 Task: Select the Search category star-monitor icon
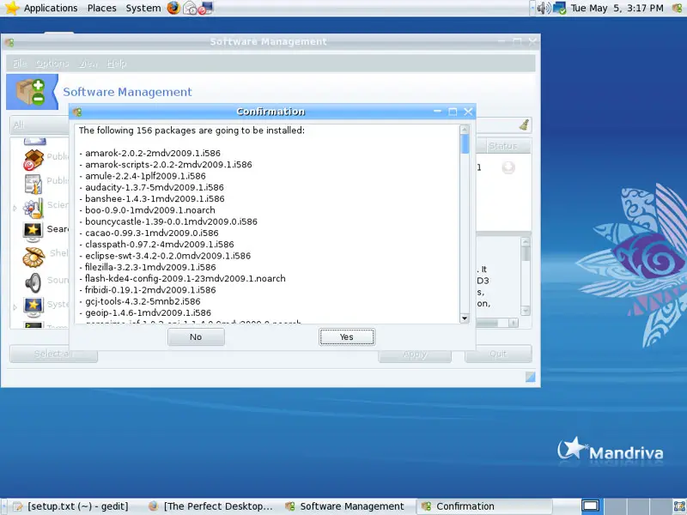coord(33,231)
